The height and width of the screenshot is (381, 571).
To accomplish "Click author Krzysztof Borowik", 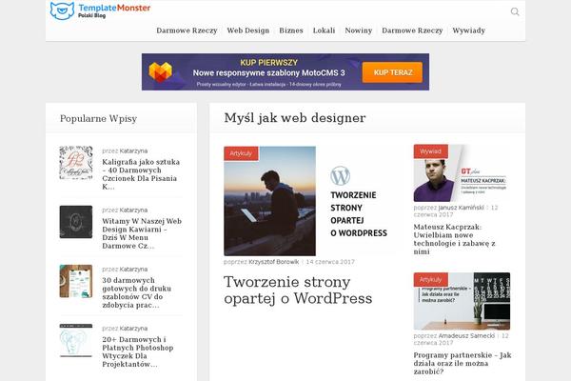I will point(273,262).
